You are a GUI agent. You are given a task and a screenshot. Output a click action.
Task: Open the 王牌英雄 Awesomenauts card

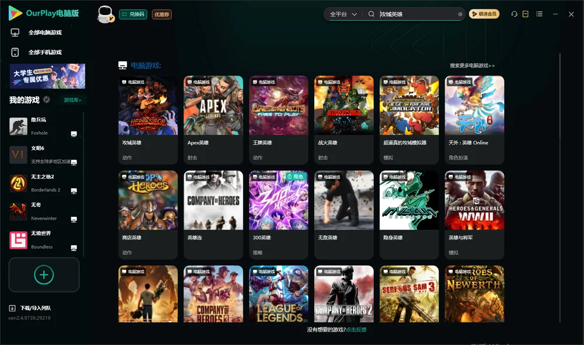tap(279, 119)
